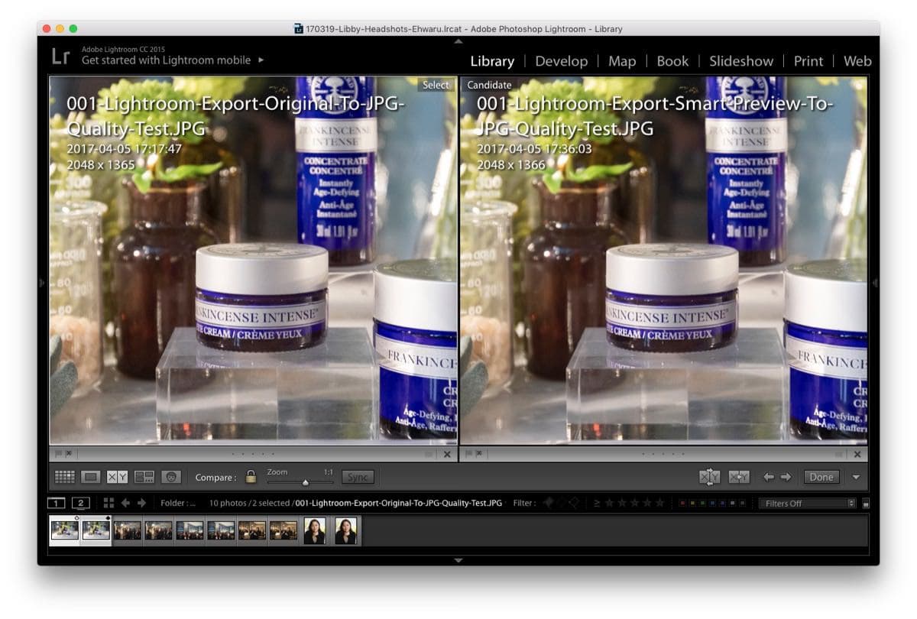
Task: Go forward using filmstrip right arrow
Action: (141, 503)
